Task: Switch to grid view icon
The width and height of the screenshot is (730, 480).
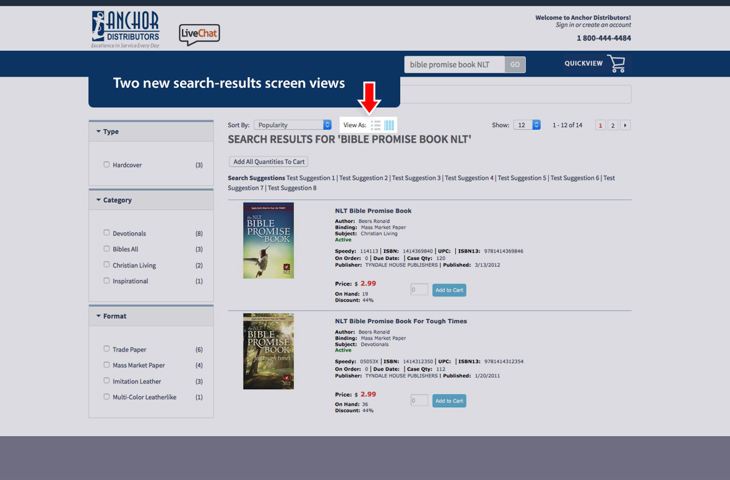Action: [389, 125]
